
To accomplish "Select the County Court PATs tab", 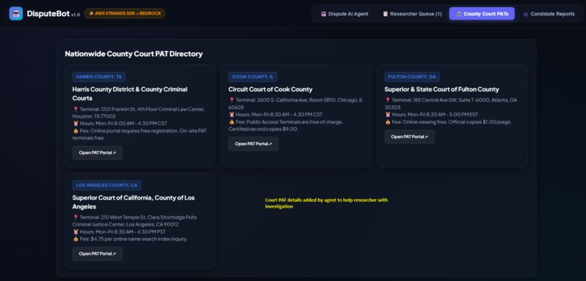I will pos(482,14).
